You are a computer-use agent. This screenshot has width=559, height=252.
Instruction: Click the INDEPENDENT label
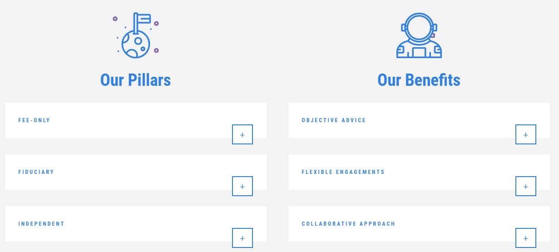41,224
